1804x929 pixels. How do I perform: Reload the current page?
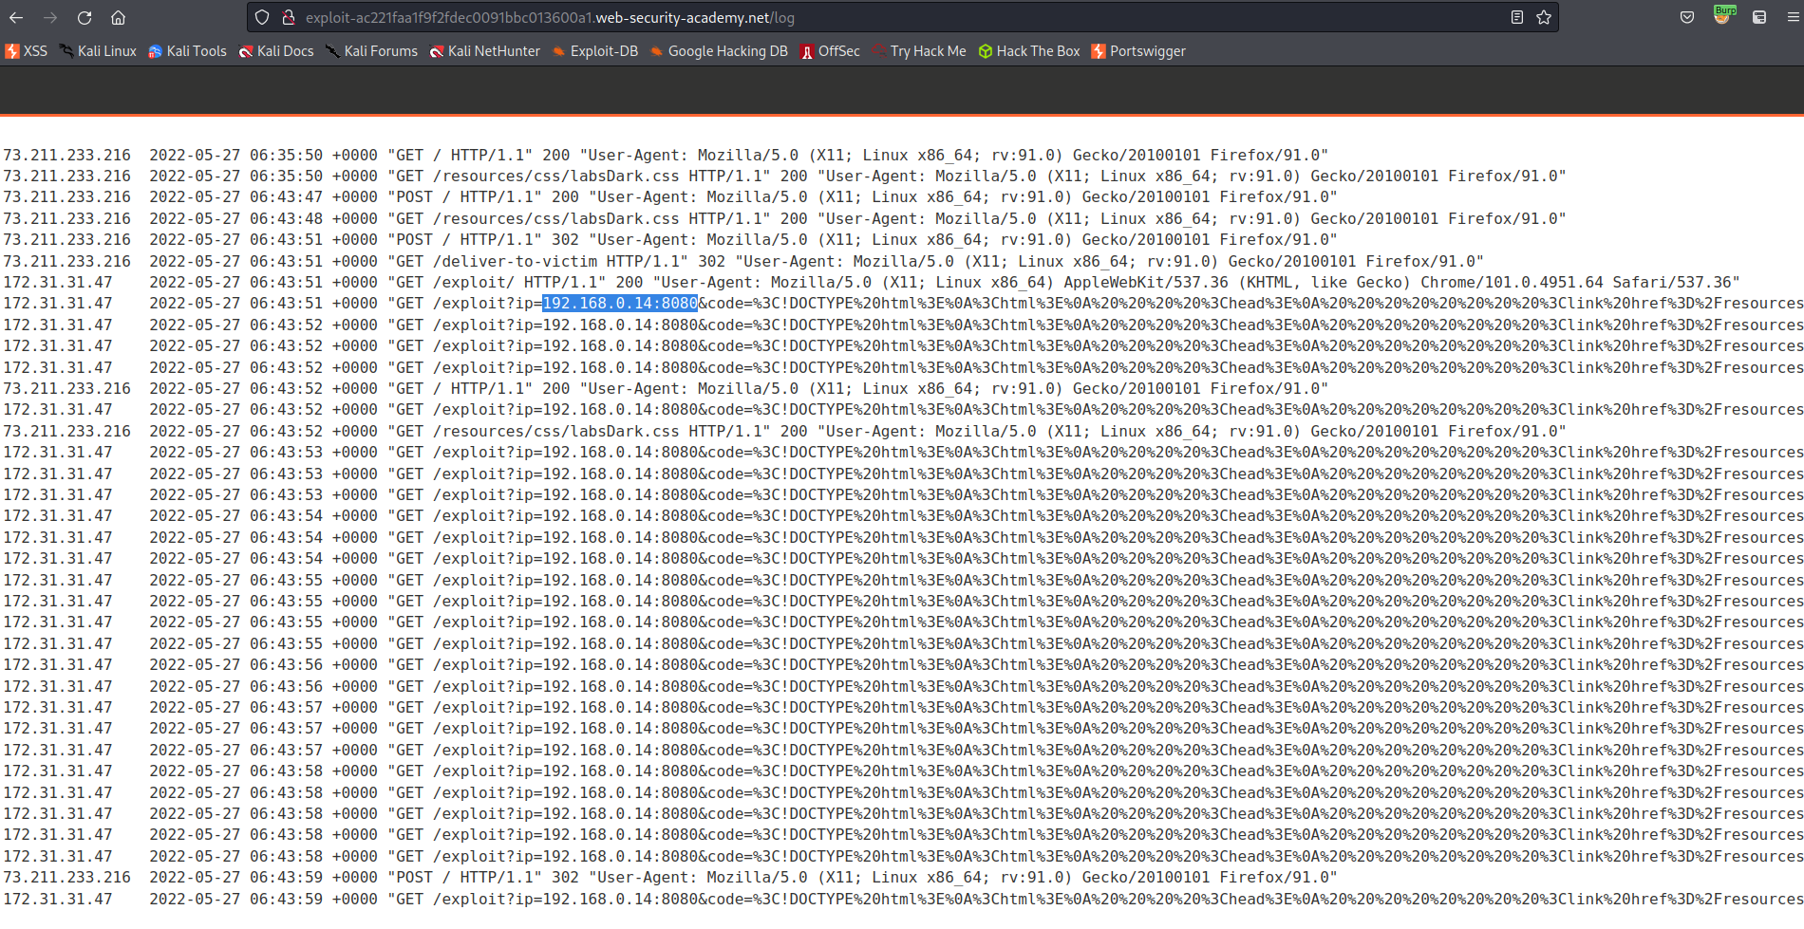click(85, 17)
